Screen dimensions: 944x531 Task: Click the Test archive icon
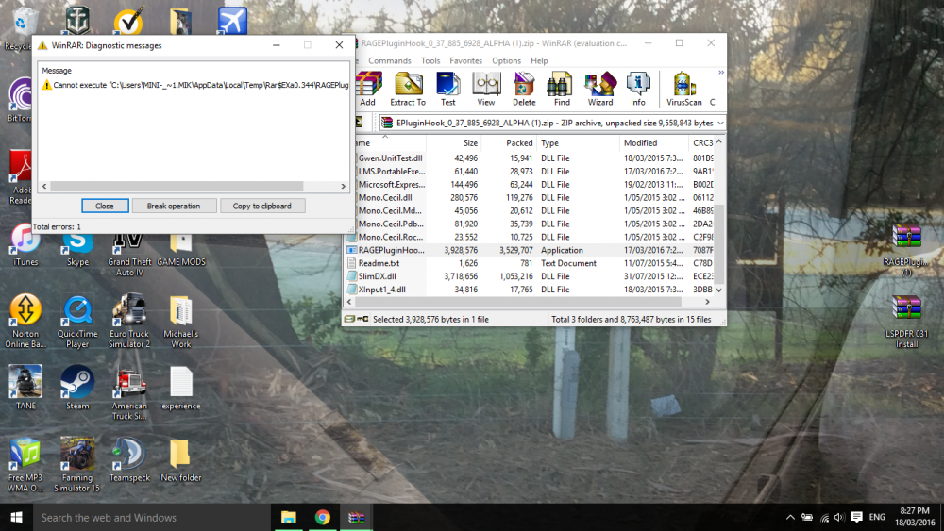(x=447, y=89)
